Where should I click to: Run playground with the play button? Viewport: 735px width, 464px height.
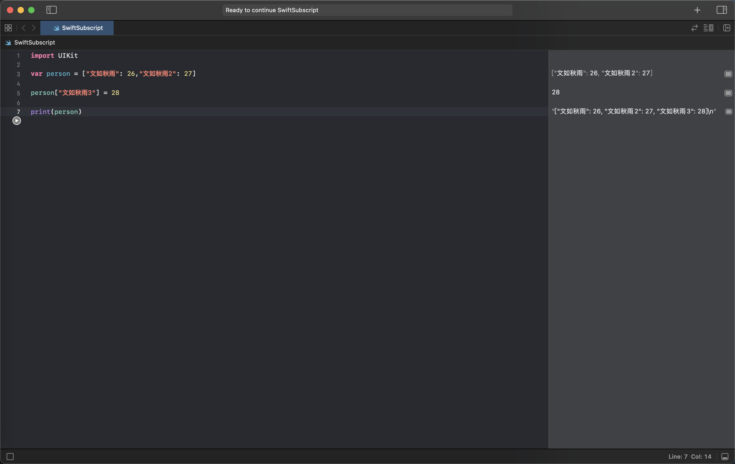tap(16, 121)
